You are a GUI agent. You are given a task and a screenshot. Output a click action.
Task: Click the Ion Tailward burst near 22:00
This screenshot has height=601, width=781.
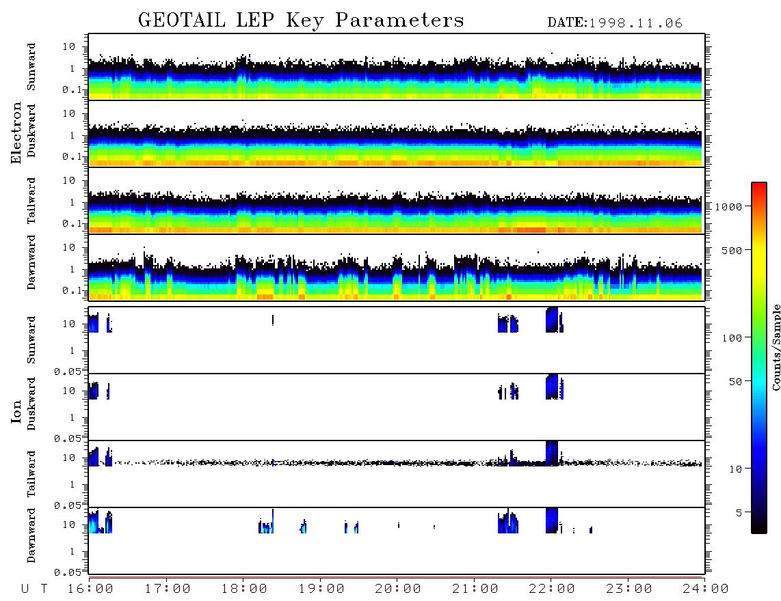pyautogui.click(x=552, y=453)
